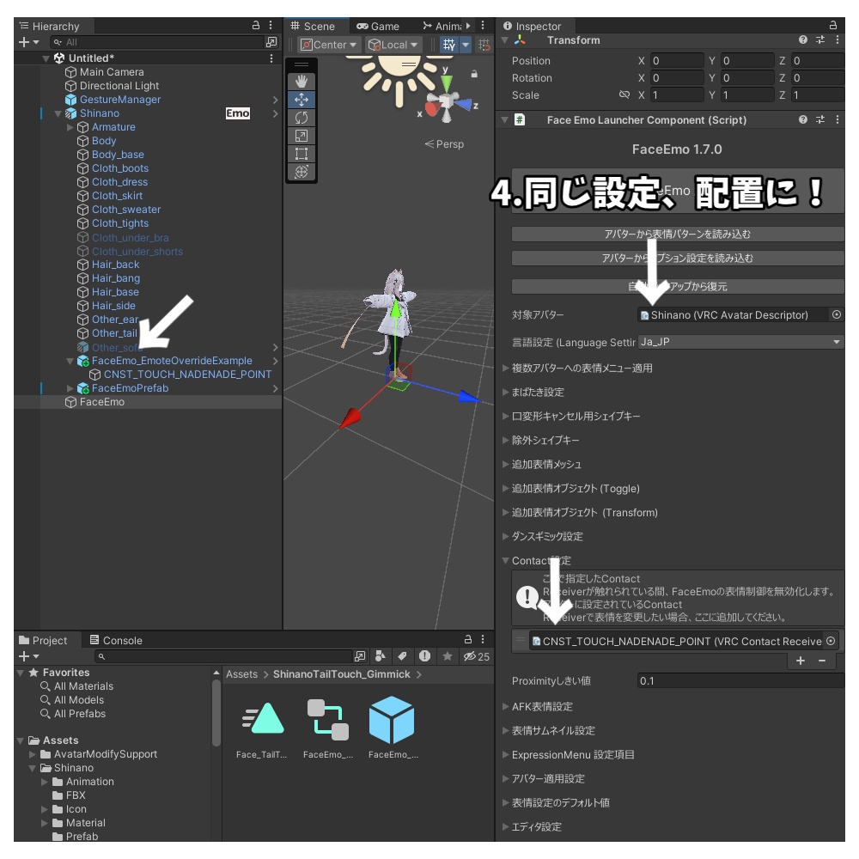
Task: Select the Rect transform tool
Action: tap(302, 154)
